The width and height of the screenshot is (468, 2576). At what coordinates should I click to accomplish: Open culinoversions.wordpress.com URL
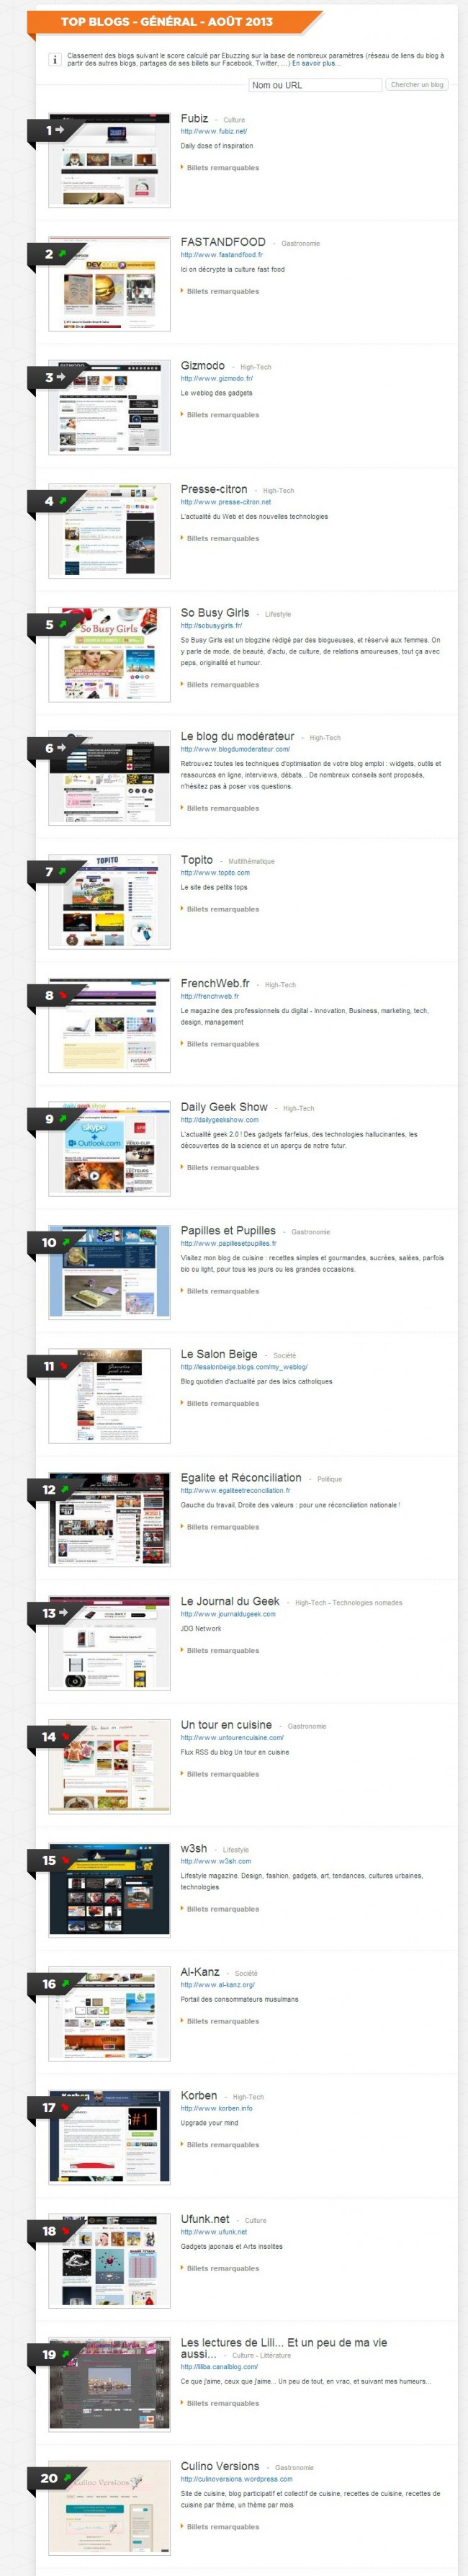coord(236,2479)
